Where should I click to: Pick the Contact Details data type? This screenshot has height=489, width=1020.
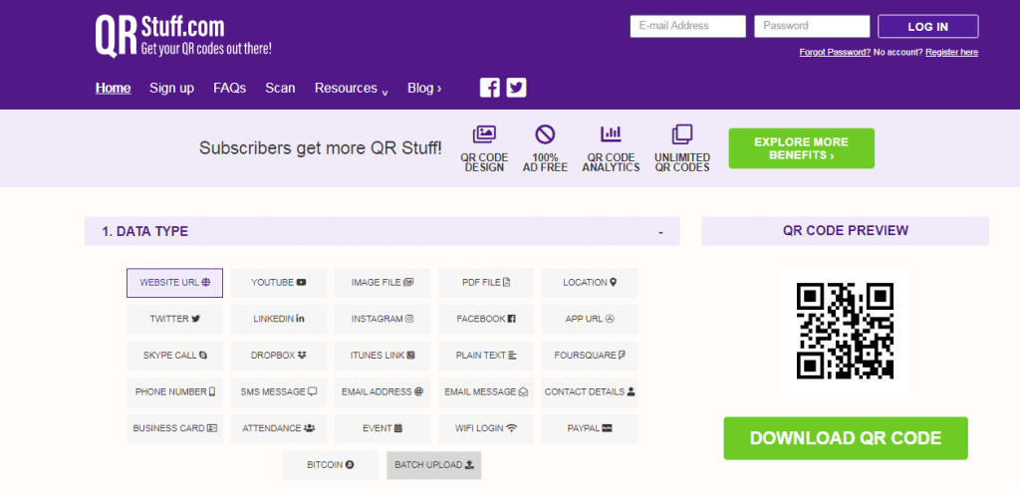590,392
